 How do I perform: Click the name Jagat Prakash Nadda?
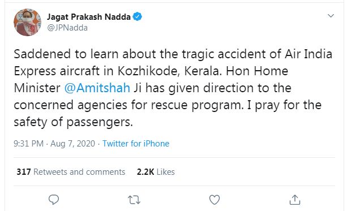[89, 17]
